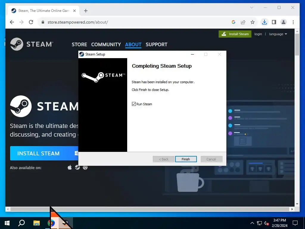The width and height of the screenshot is (305, 229).
Task: Open COMMUNITY menu
Action: click(106, 45)
